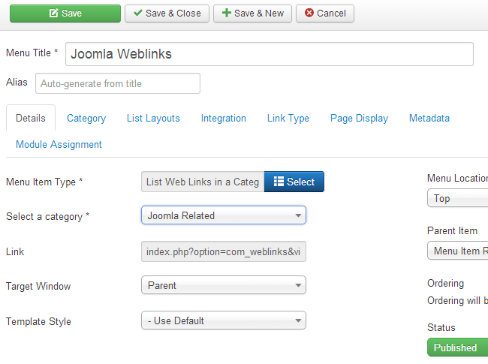The height and width of the screenshot is (364, 488).
Task: Open the List Layouts tab
Action: click(x=153, y=118)
